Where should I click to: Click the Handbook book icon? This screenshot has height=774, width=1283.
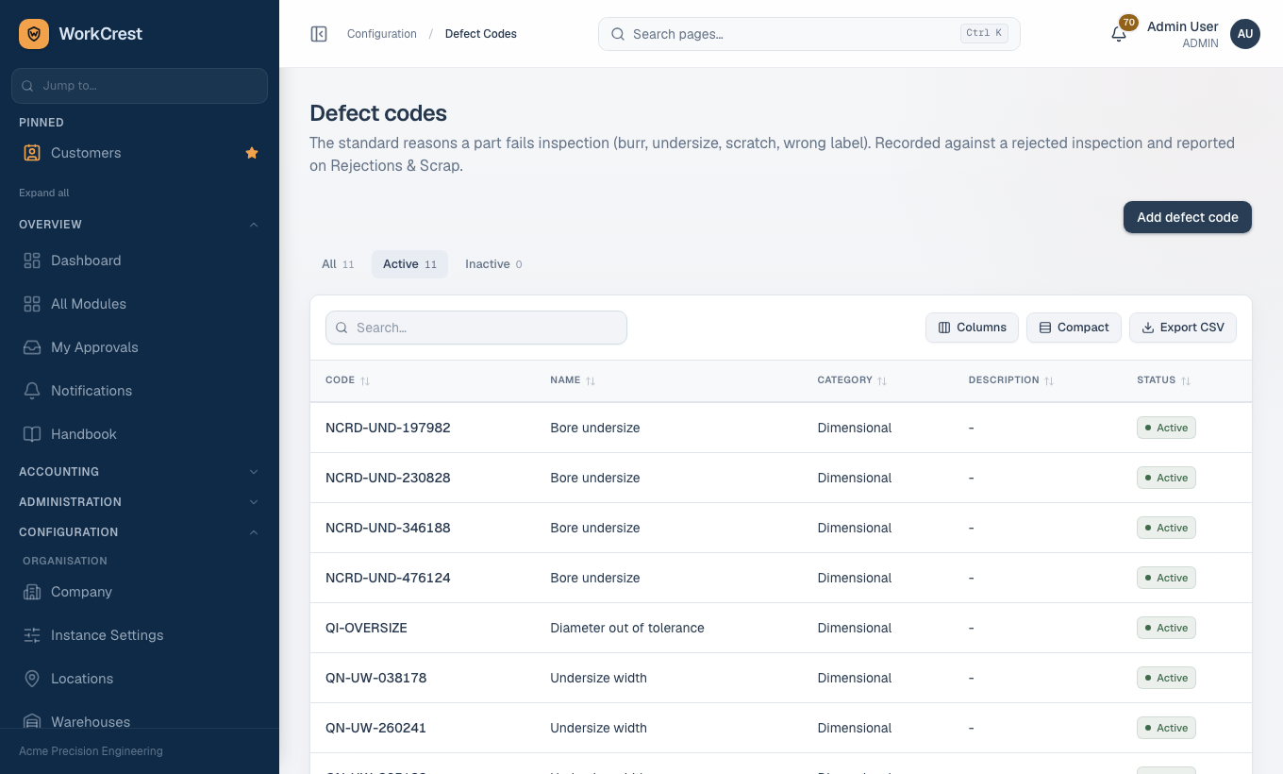coord(32,434)
